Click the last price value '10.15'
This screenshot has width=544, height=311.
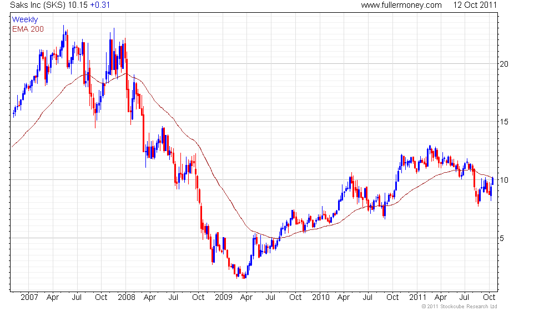tap(77, 5)
